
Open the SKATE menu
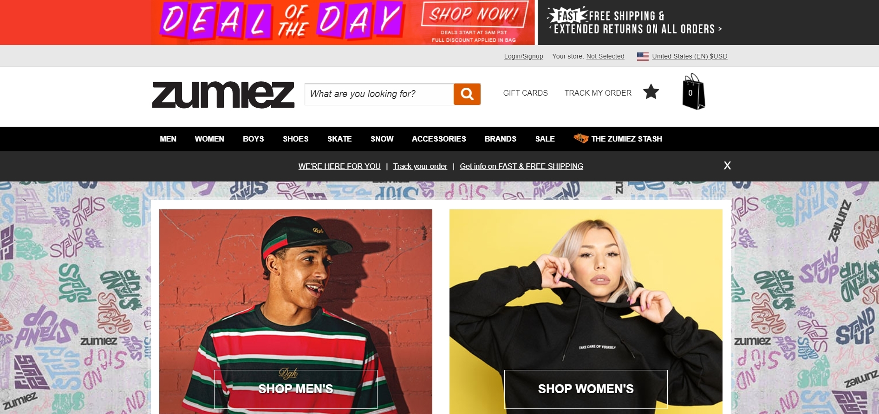[x=339, y=139]
